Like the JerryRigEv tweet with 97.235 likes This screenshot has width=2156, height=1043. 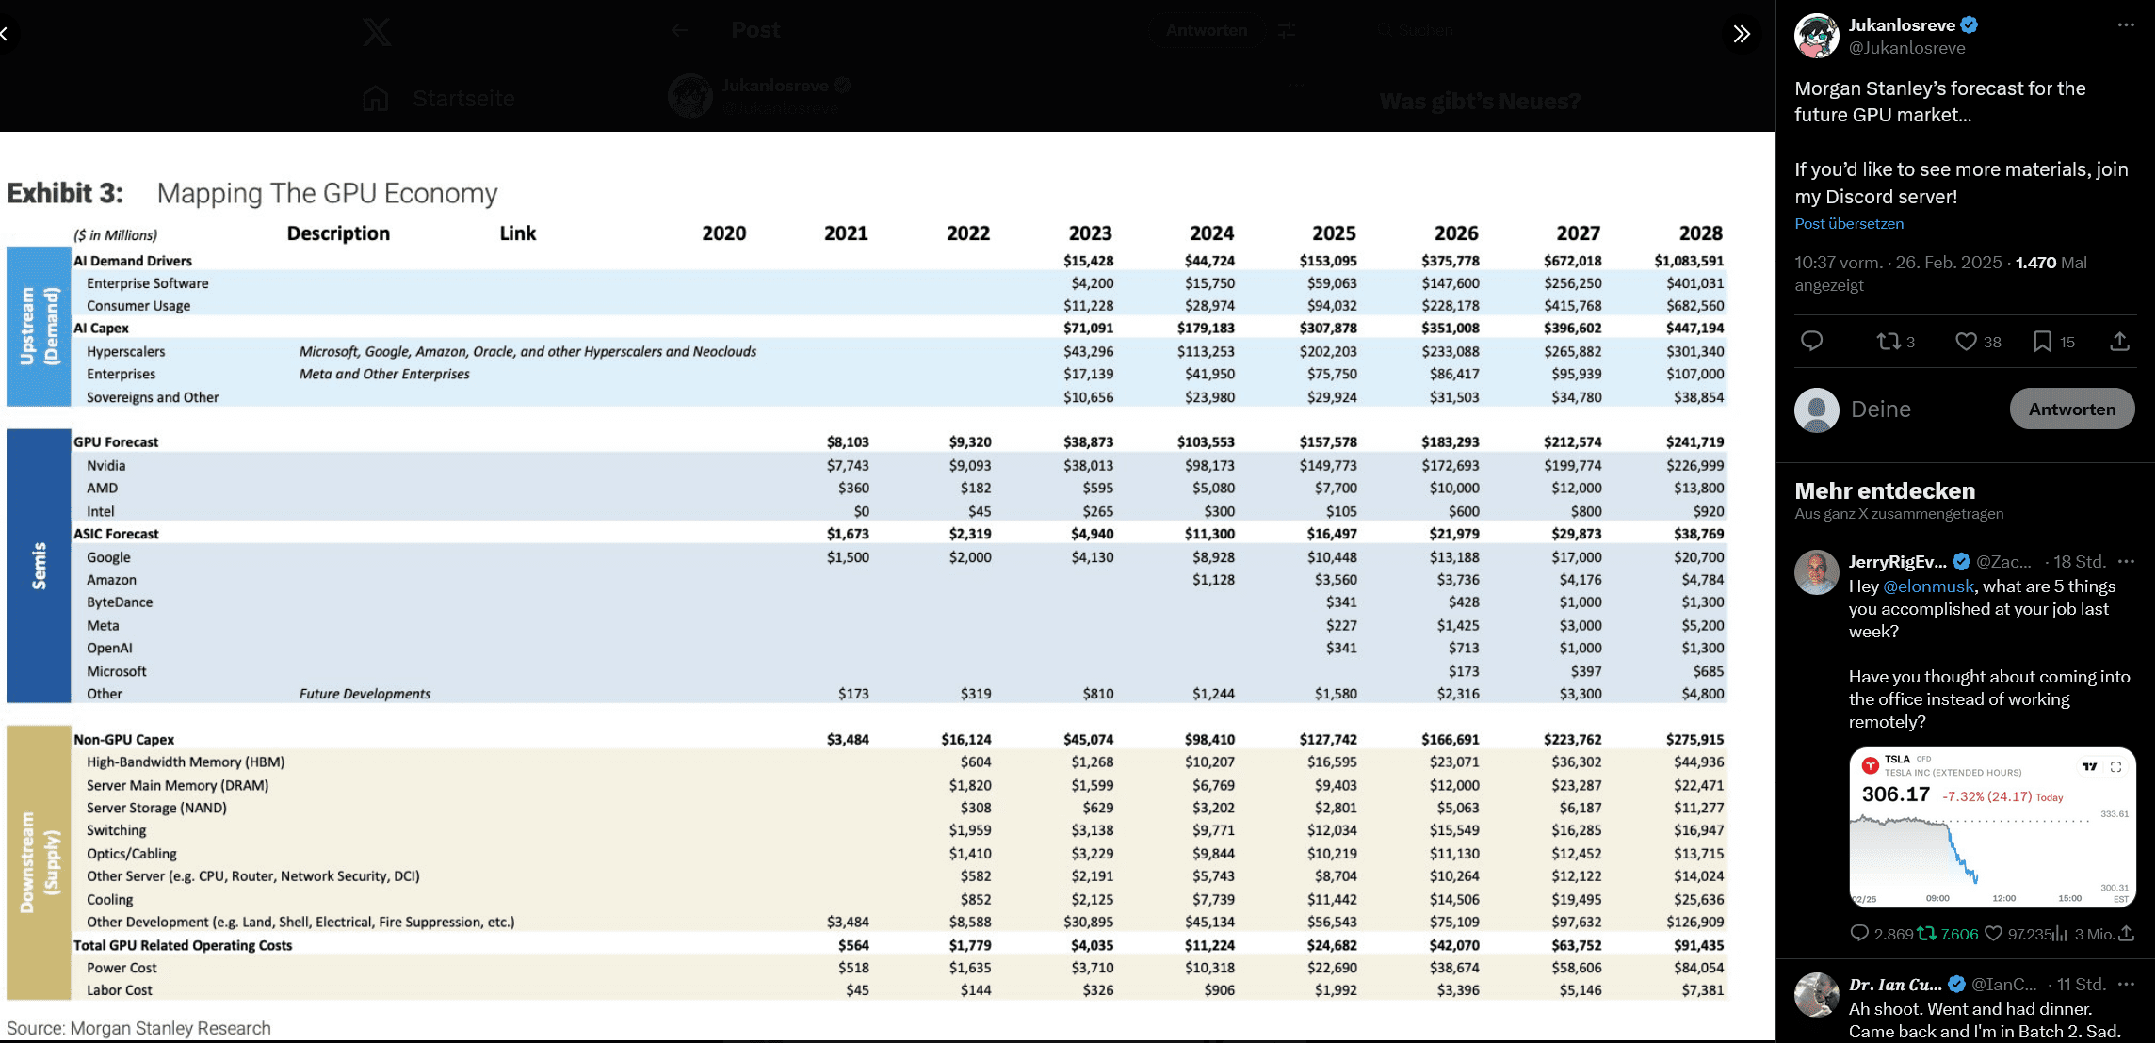coord(2018,934)
